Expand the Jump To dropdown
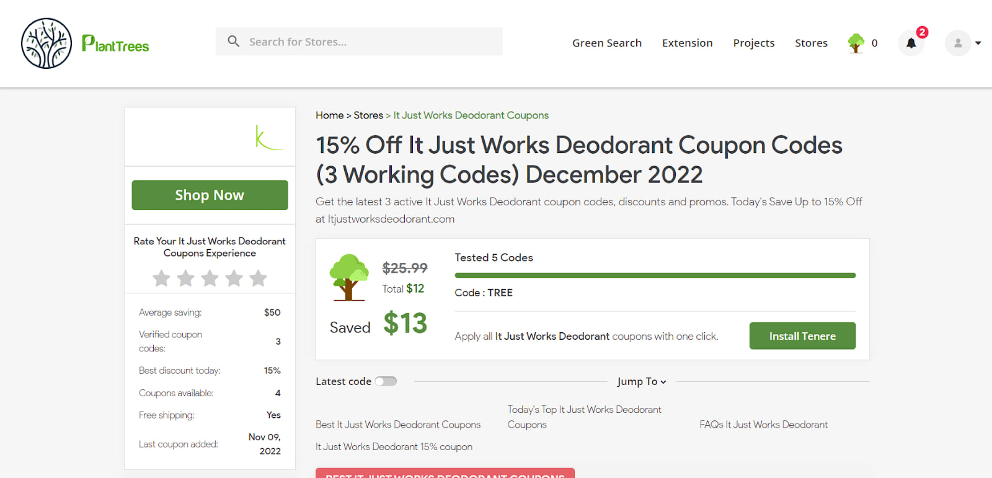This screenshot has width=992, height=478. coord(642,381)
